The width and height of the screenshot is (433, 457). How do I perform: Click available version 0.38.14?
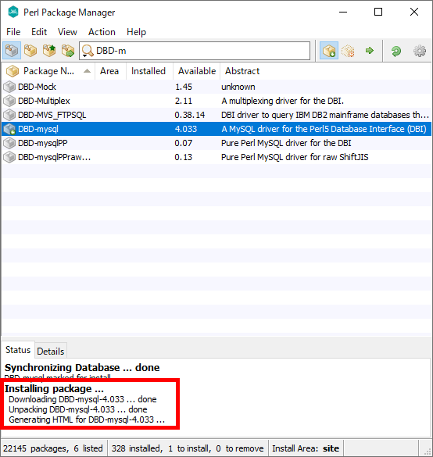pos(190,115)
